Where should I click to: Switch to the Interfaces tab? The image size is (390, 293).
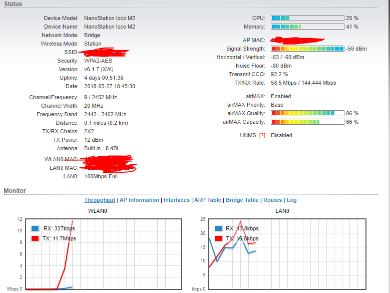(x=177, y=200)
